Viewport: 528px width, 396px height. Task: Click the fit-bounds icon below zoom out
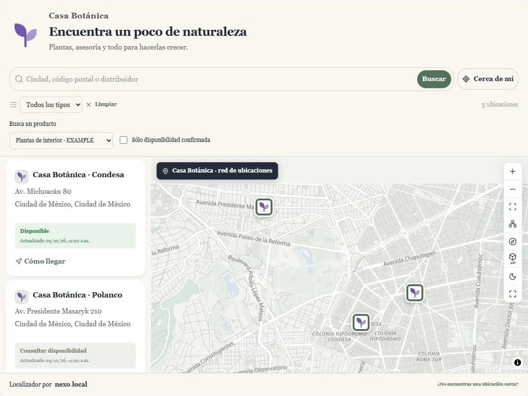pos(512,207)
